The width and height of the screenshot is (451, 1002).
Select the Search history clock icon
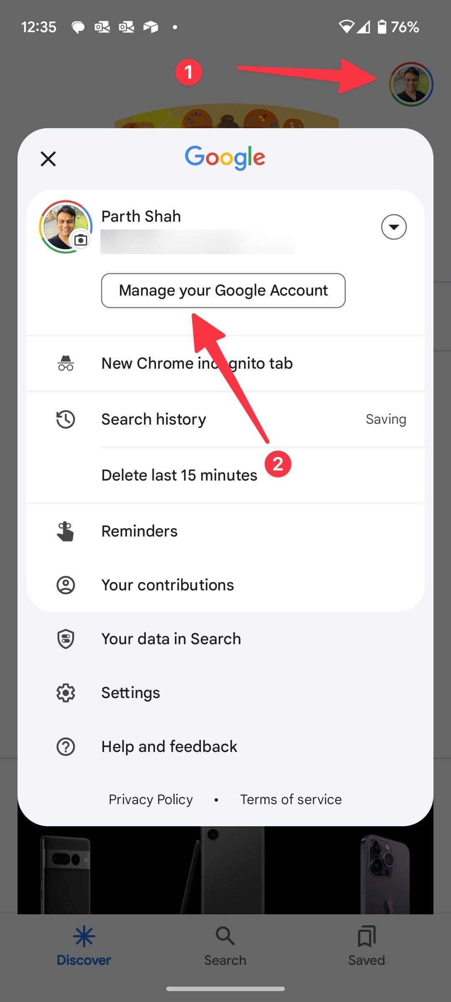(66, 419)
